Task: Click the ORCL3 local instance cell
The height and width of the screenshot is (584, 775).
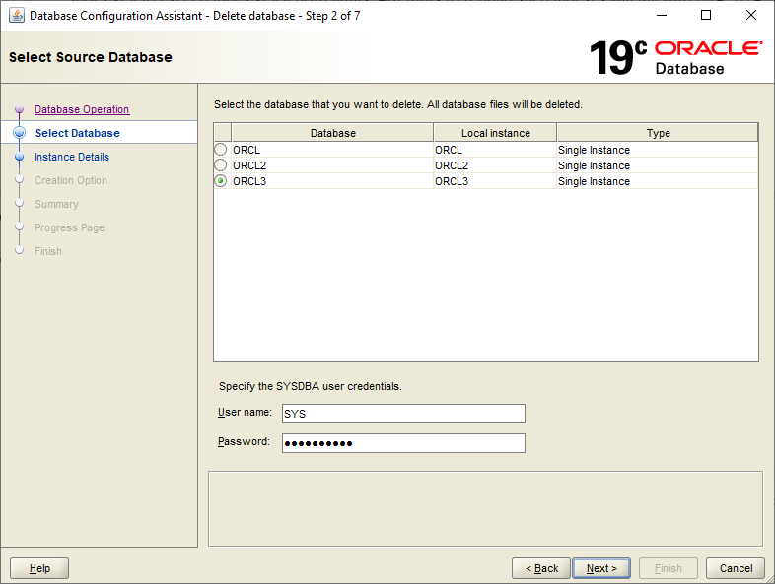Action: point(495,181)
